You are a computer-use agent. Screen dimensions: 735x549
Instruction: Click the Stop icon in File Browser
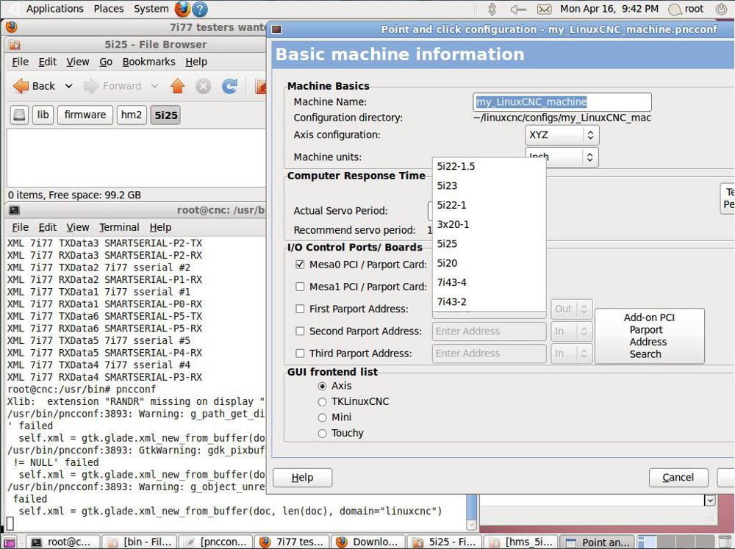[203, 86]
